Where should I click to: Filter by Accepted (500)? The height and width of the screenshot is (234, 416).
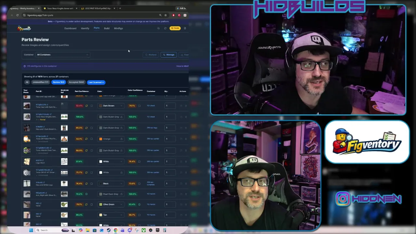76,82
